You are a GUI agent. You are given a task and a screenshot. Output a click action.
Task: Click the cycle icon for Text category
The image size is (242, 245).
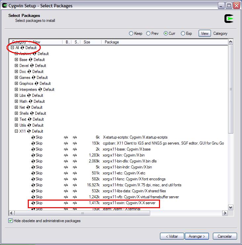pos(29,119)
